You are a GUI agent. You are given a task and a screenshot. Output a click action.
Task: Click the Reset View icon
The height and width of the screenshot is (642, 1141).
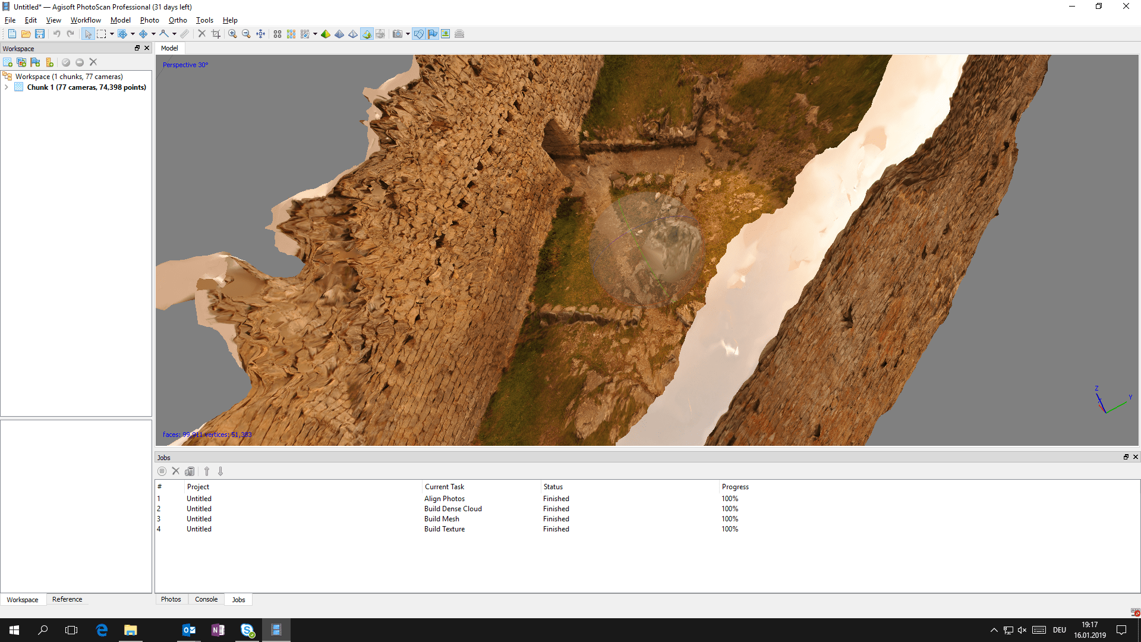[260, 34]
